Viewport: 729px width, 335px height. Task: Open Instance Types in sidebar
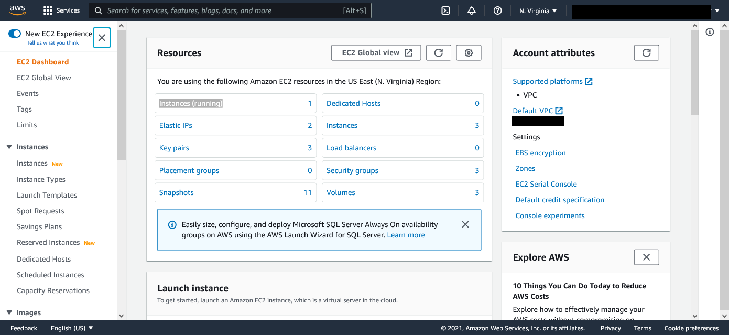coord(41,179)
